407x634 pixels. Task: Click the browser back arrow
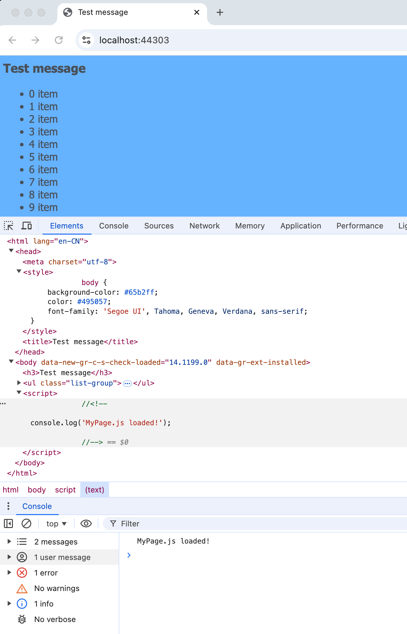pos(13,40)
